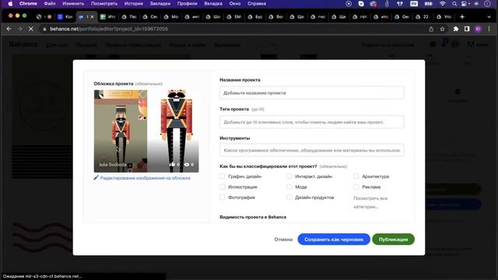Check the Графич. дизайн category

[223, 177]
